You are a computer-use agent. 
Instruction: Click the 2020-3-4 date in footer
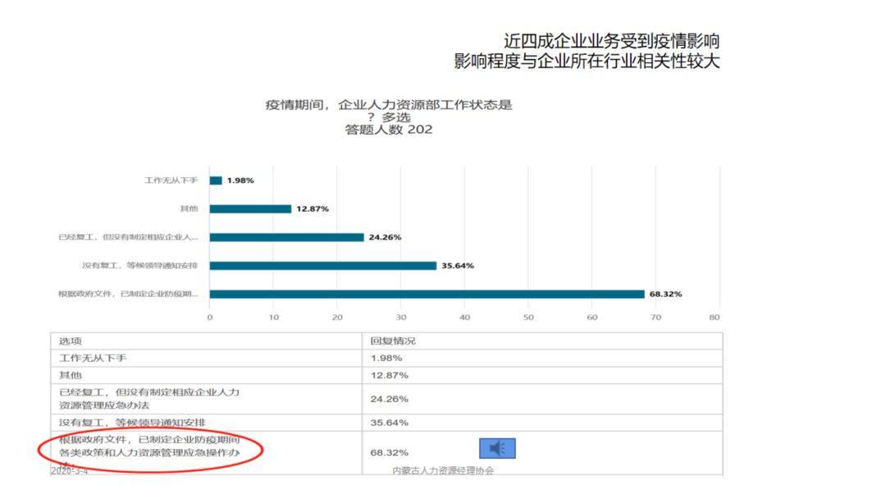click(x=69, y=470)
